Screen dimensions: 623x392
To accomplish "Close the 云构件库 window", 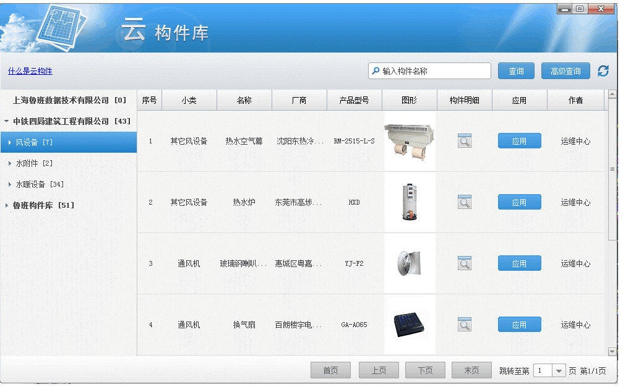I will (x=601, y=9).
